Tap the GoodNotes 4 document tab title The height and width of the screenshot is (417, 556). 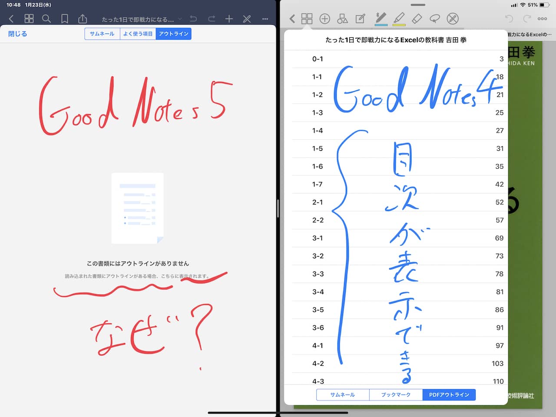(530, 34)
